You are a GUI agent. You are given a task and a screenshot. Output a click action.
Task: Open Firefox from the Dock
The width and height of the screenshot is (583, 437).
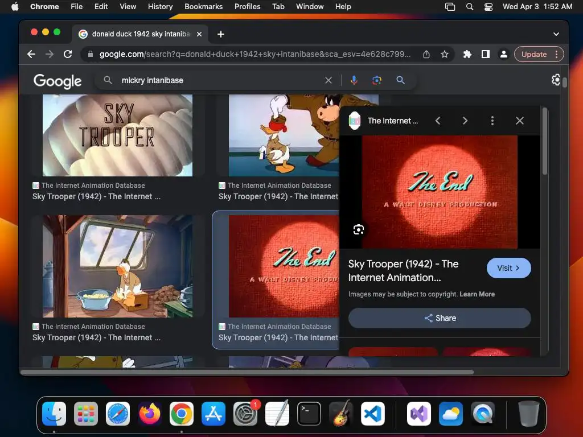150,414
